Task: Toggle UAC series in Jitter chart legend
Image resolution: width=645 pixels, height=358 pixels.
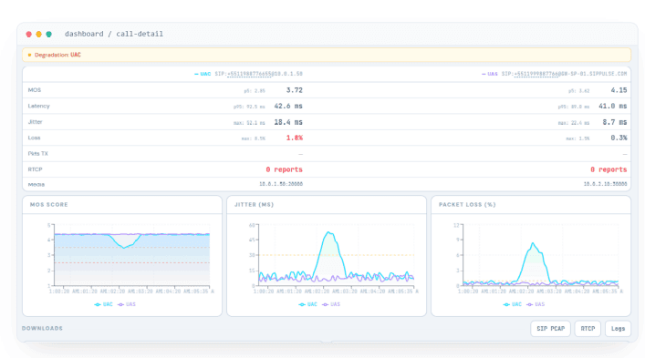Action: coord(308,304)
